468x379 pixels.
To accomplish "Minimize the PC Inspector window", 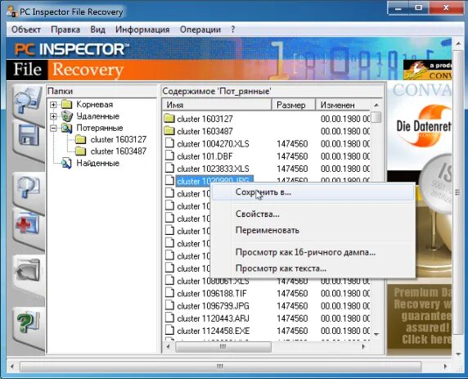I will coord(398,7).
